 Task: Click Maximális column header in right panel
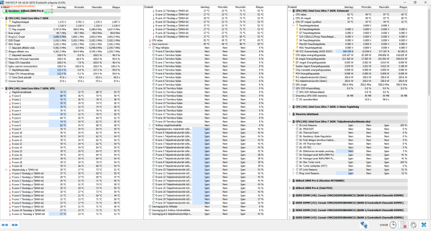[x=384, y=7]
